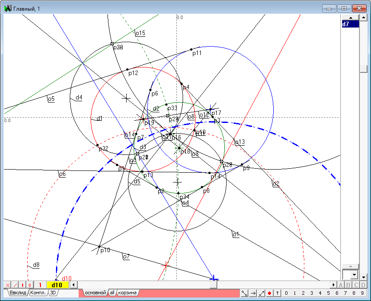This screenshot has width=371, height=301.
Task: Click the right arrow of horizontal scrollbar
Action: (334, 285)
